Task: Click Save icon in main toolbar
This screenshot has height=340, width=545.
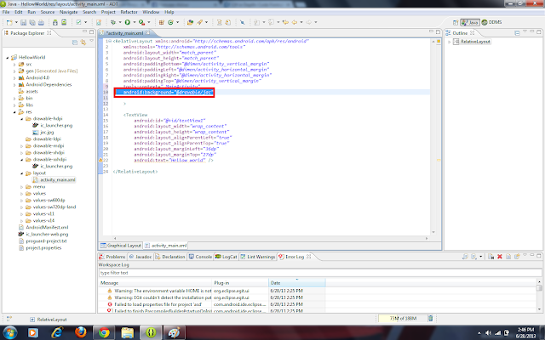Action: 23,22
